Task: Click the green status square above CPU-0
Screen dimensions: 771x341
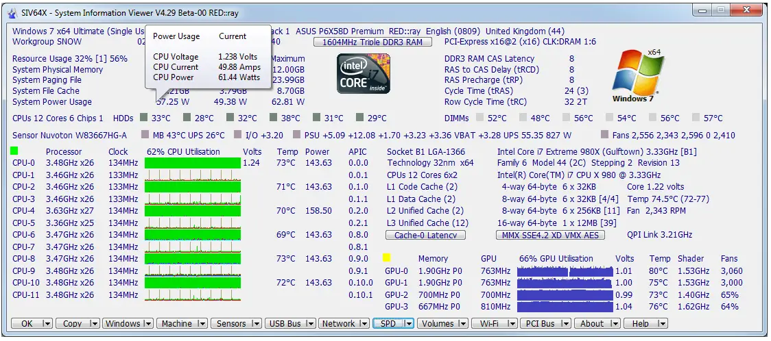Action: [x=14, y=151]
